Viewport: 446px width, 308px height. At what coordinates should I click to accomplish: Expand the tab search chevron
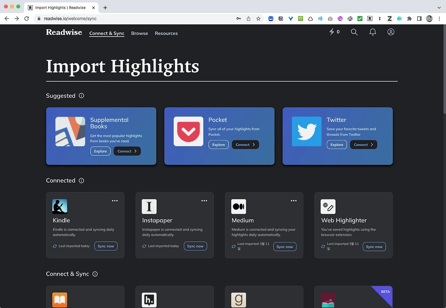tap(439, 7)
